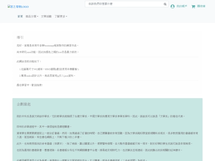This screenshot has width=215, height=161.
Task: Click the 導引 section heading
Action: (x=20, y=37)
